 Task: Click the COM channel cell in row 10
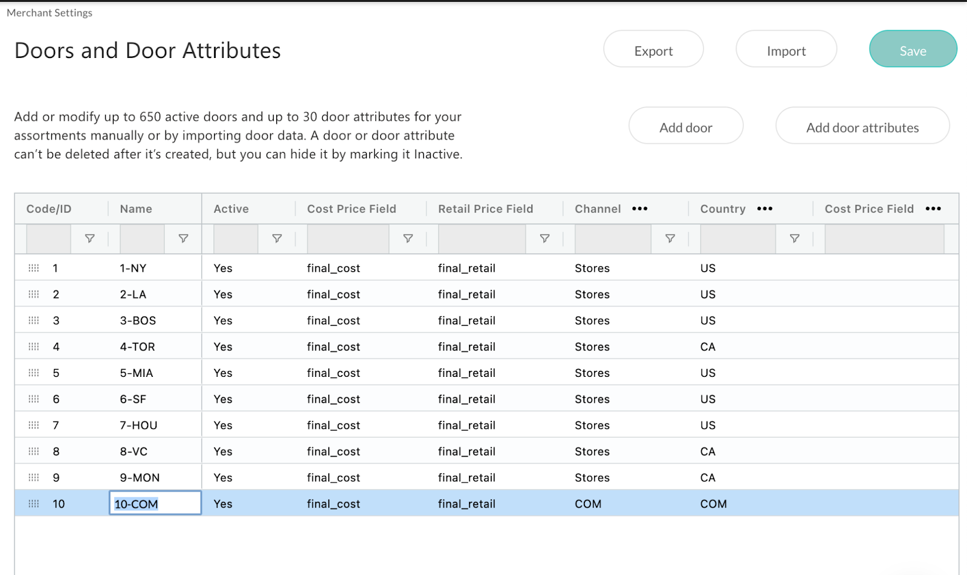point(588,504)
